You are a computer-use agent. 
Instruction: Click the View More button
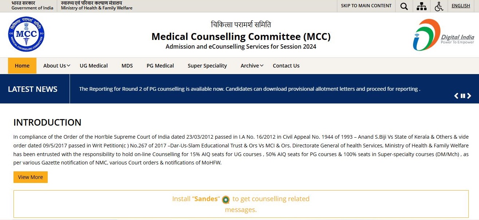pyautogui.click(x=31, y=177)
